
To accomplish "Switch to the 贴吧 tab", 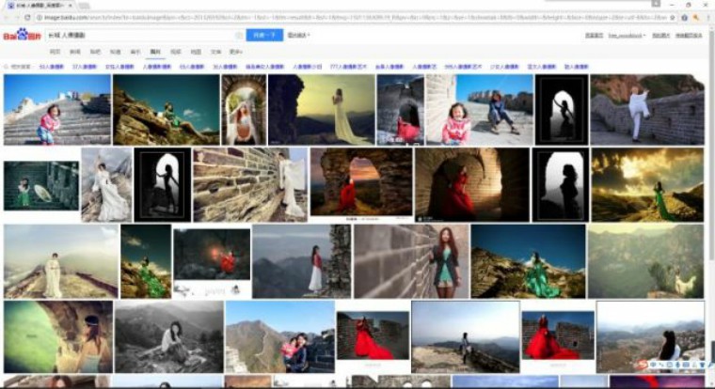I will coord(95,52).
